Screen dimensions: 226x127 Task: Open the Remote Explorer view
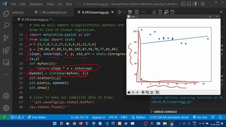point(6,62)
